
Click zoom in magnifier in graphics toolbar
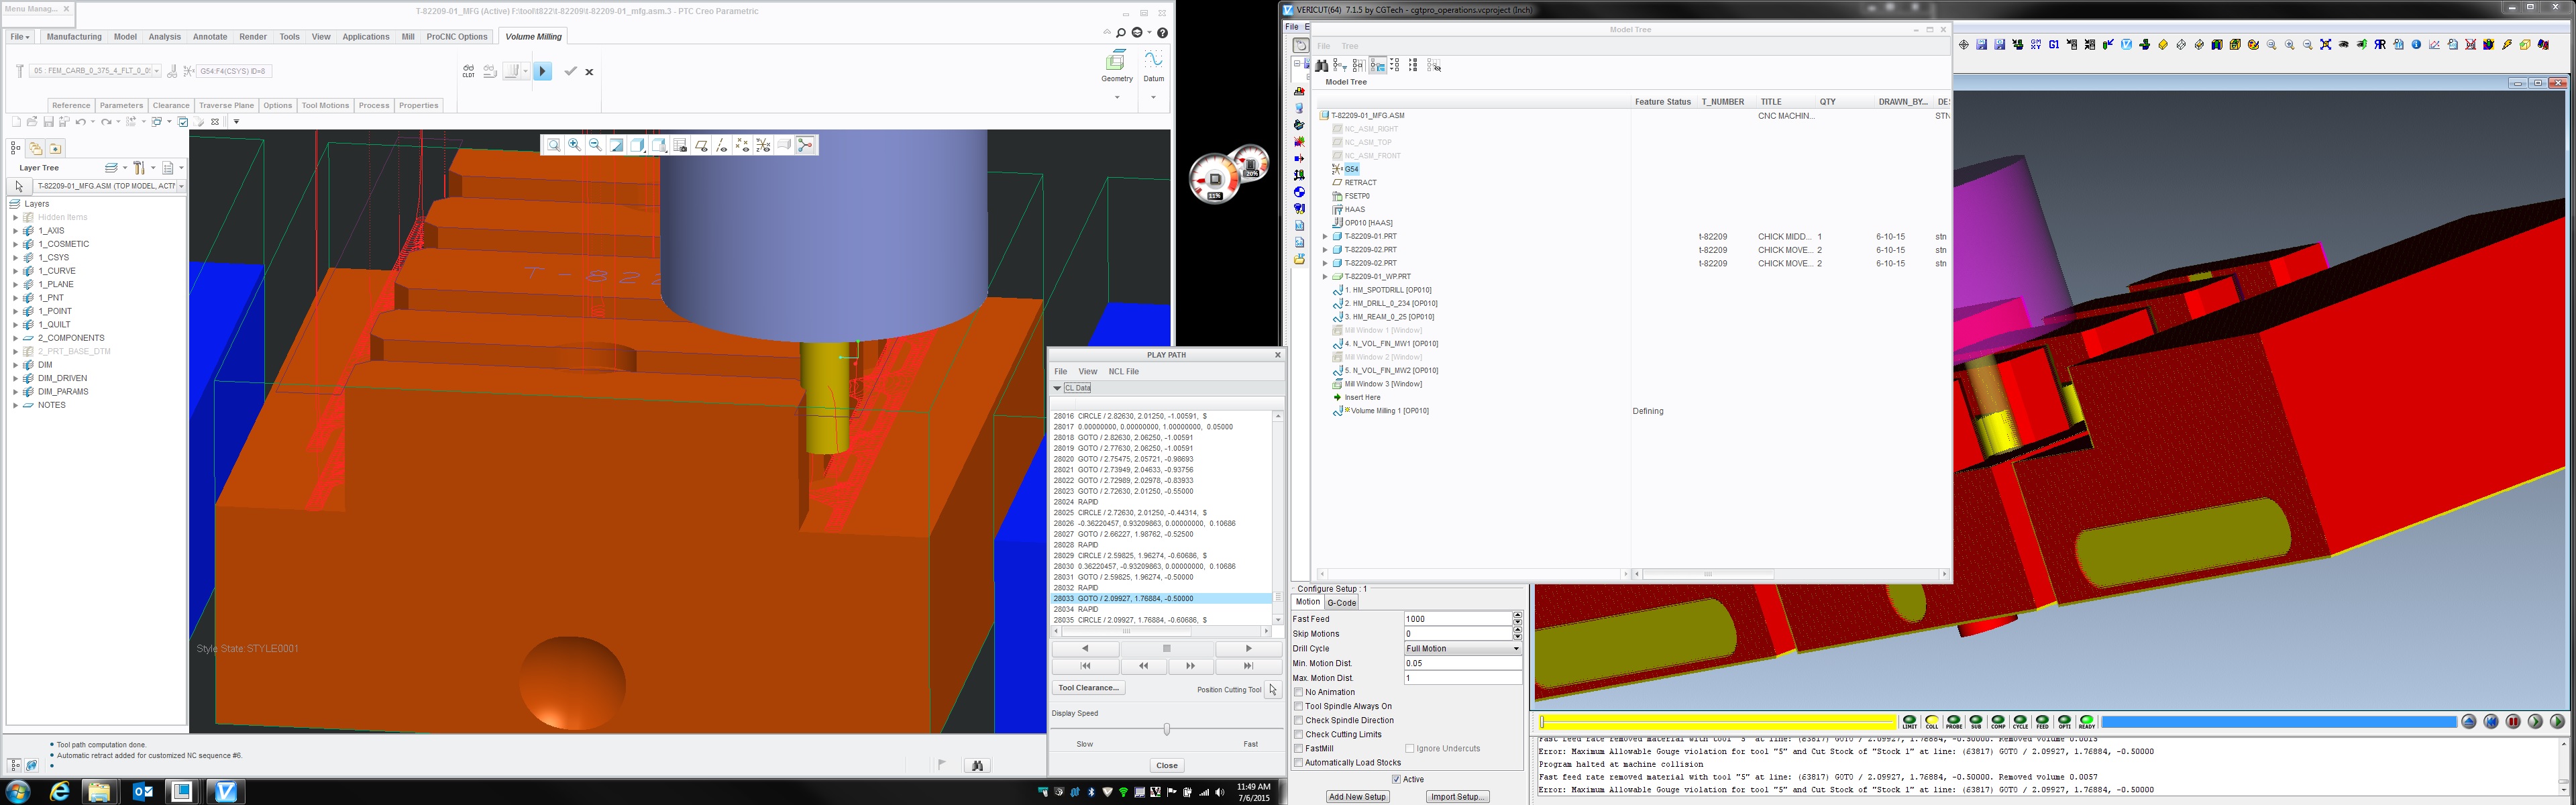pos(575,145)
